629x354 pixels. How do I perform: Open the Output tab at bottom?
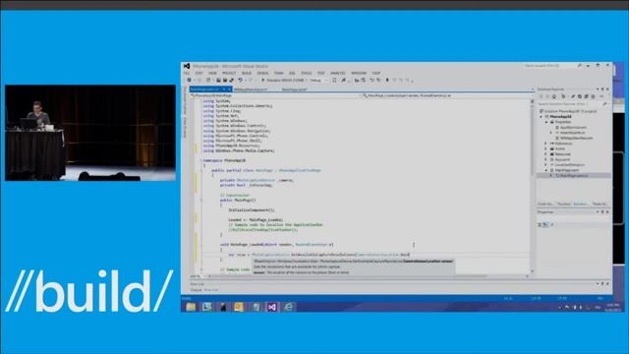point(196,290)
